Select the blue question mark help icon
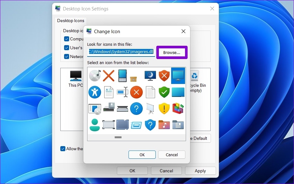 [x=136, y=109]
